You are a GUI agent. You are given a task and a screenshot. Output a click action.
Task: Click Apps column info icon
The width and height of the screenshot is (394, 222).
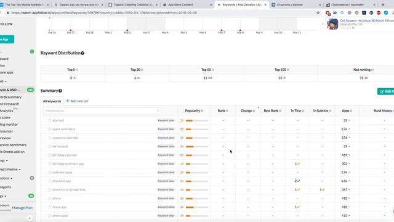pos(352,111)
